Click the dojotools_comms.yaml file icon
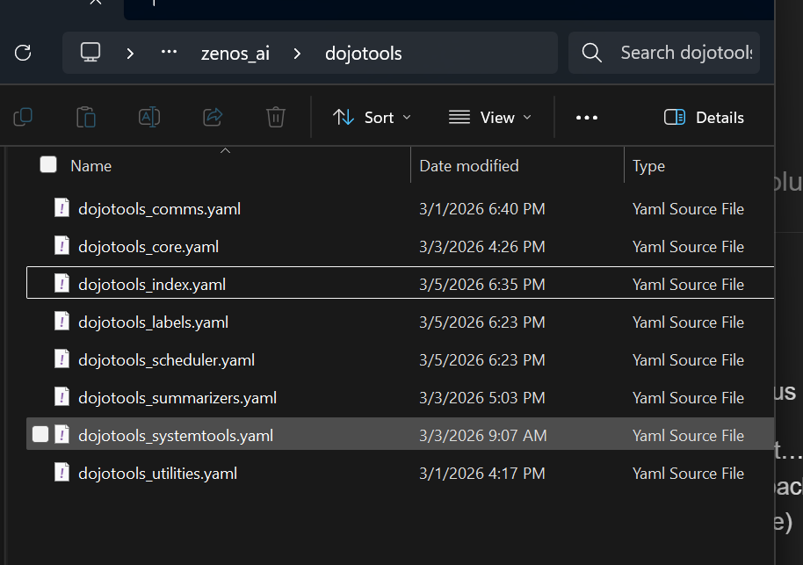 click(61, 209)
